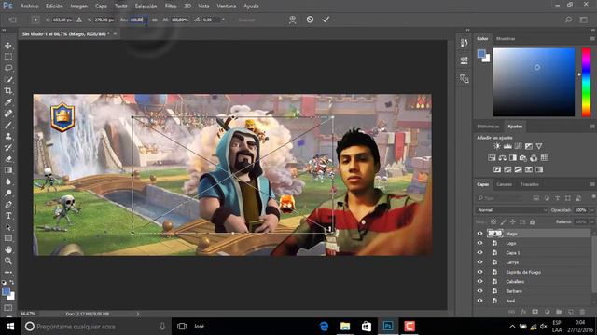
Task: Select the Espíritu de Fuego layer name
Action: coord(523,272)
